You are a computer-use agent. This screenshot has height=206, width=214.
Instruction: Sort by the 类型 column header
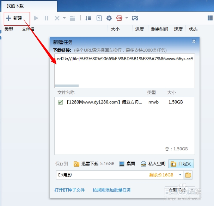coord(9,29)
